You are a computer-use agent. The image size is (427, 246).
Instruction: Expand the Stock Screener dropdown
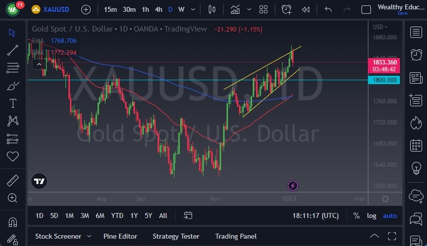coord(89,236)
